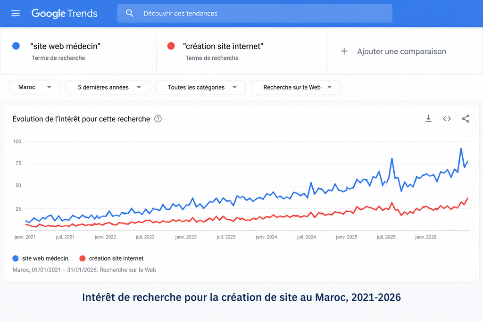Share the interest chart

(466, 118)
